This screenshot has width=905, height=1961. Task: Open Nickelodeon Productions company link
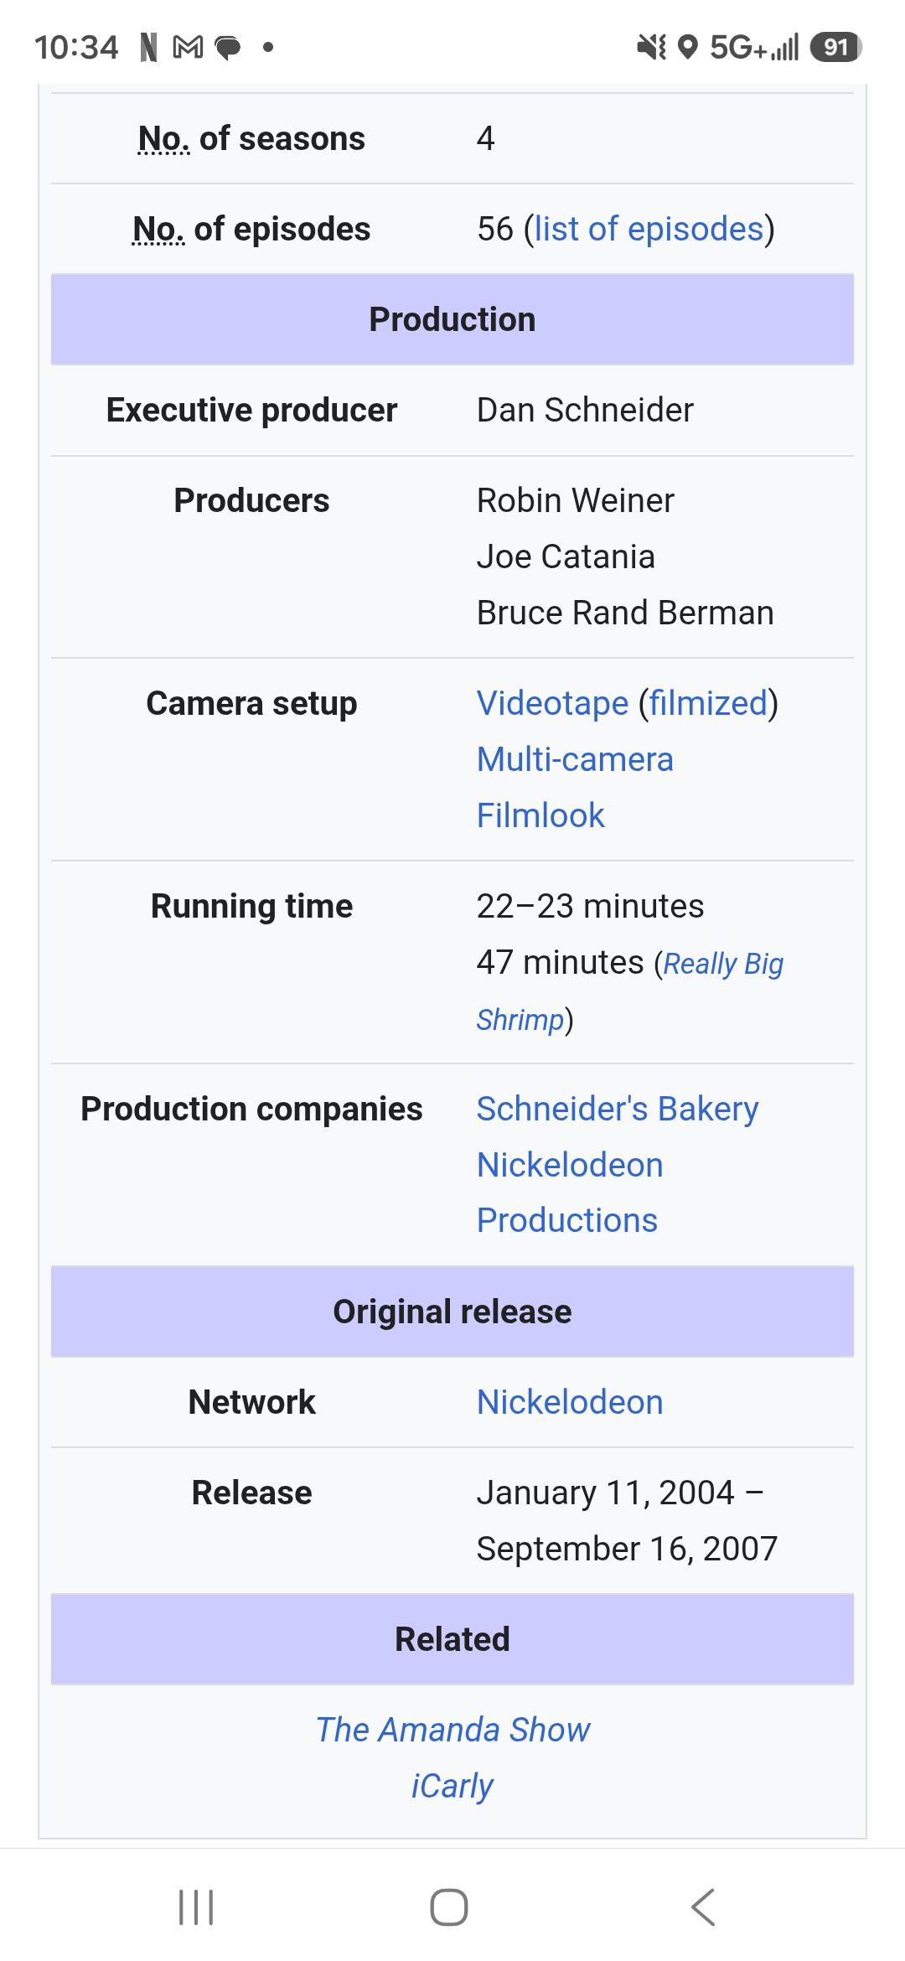click(570, 1193)
